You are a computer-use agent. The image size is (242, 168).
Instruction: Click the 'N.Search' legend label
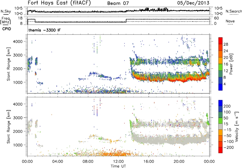pyautogui.click(x=234, y=11)
